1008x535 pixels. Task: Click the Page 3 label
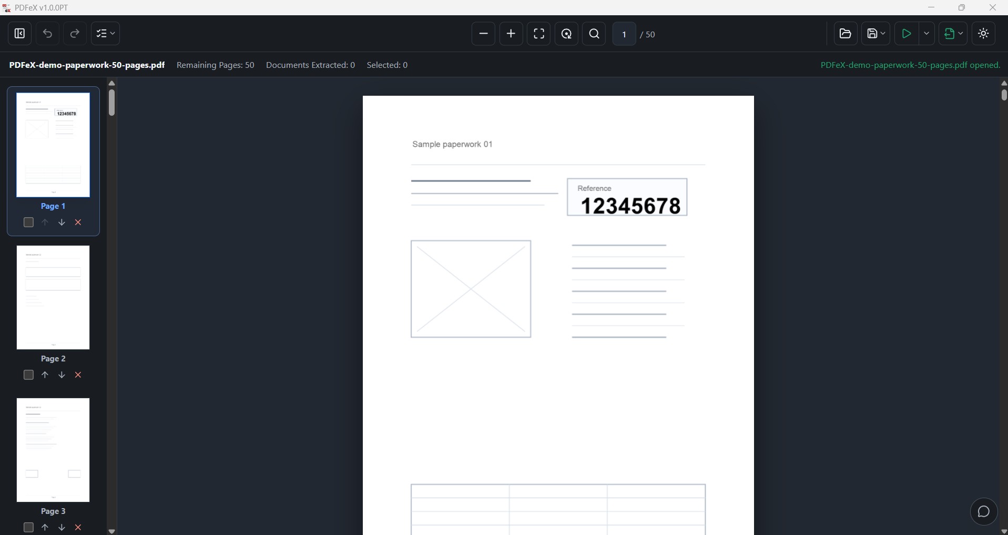53,511
